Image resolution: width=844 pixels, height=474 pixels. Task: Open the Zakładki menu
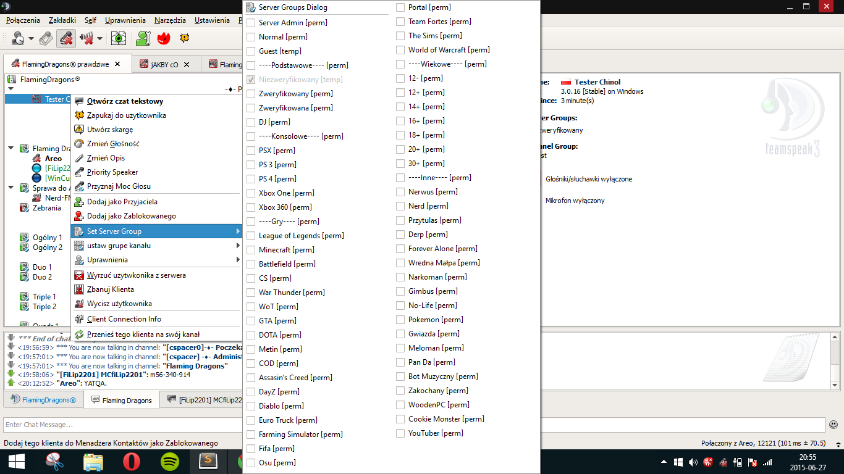tap(62, 20)
